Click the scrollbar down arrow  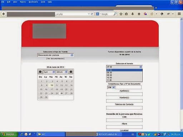pyautogui.click(x=182, y=130)
